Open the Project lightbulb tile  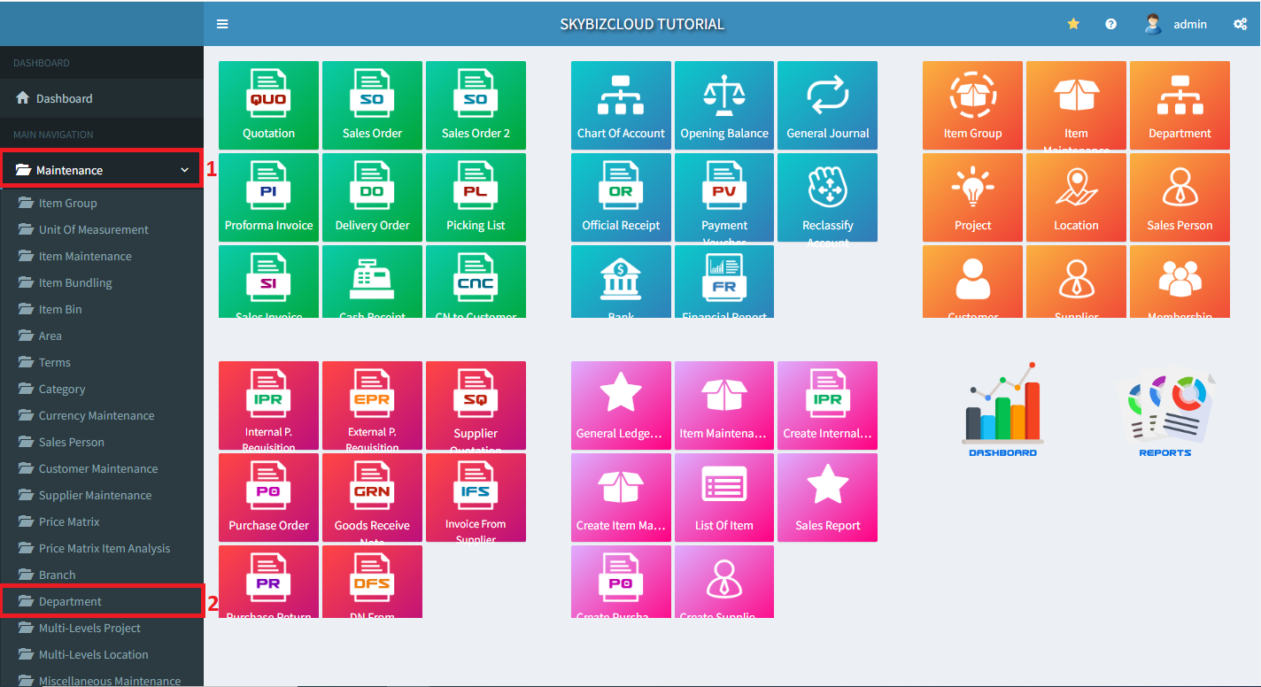pyautogui.click(x=972, y=197)
